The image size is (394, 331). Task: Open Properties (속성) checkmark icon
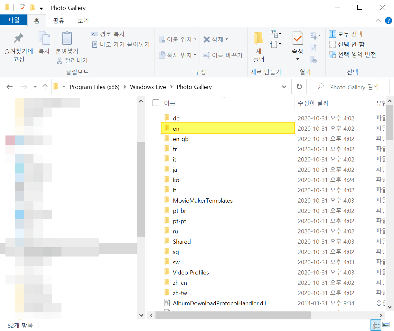click(297, 39)
